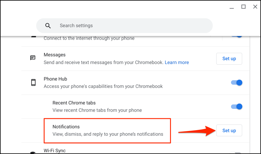Click the Wi-Fi Sync label

55,150
